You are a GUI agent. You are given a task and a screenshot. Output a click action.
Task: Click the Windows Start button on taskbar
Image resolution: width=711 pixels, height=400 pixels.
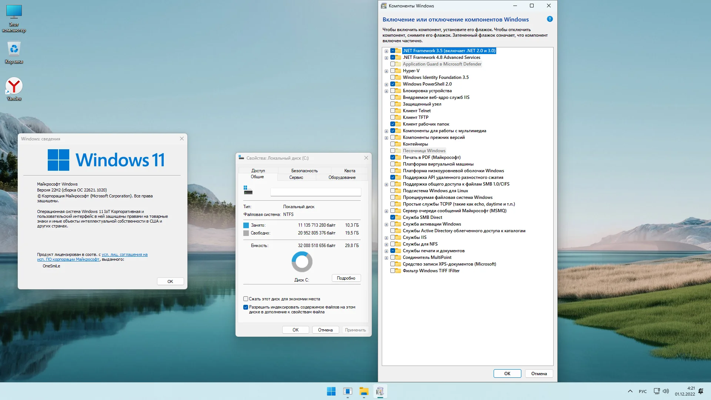(x=331, y=391)
